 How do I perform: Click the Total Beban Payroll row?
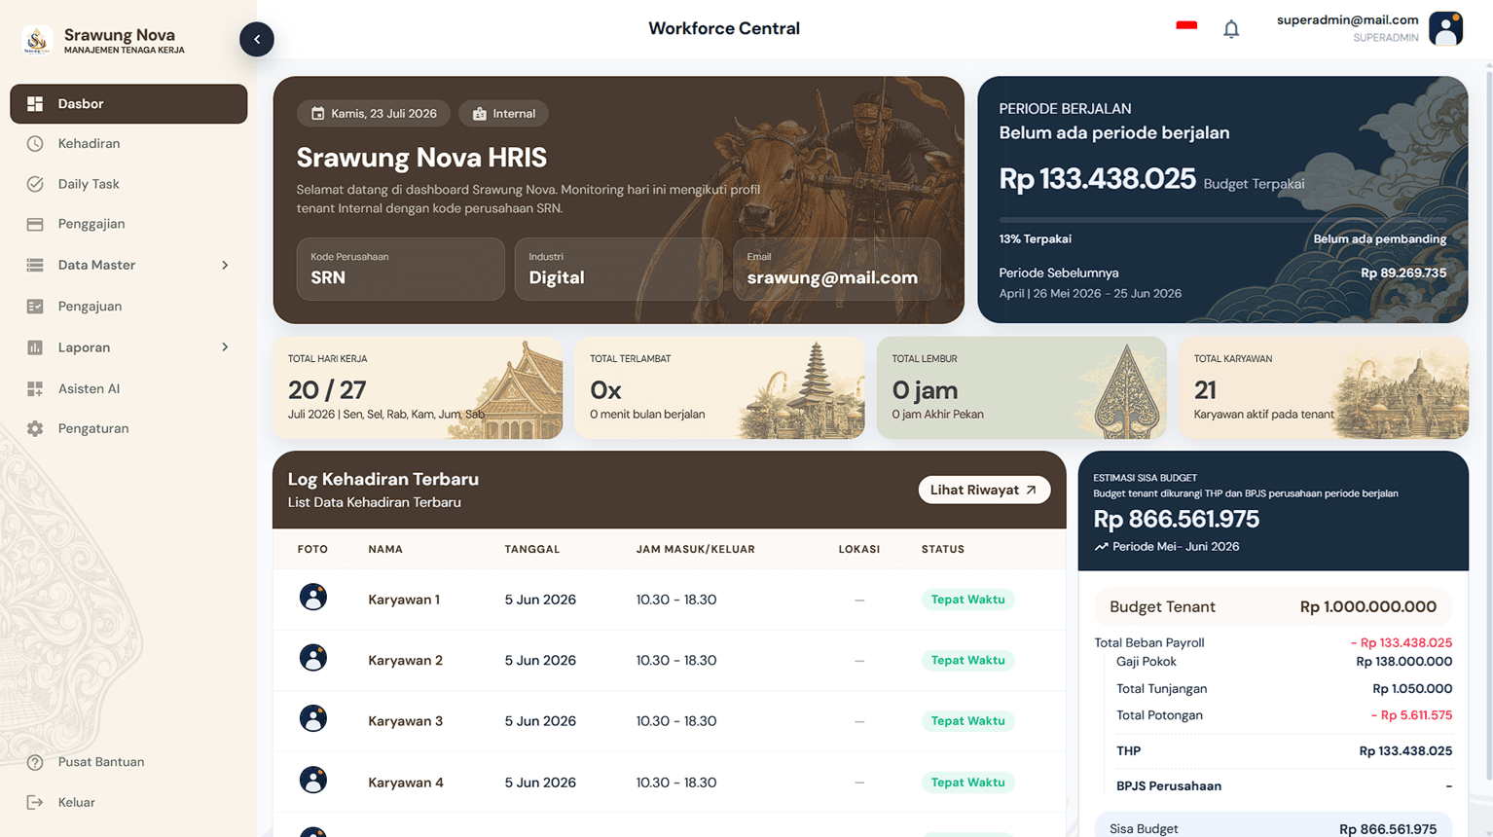[x=1273, y=642]
